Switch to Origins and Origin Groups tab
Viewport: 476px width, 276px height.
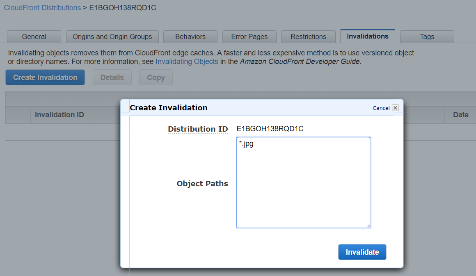tap(112, 36)
